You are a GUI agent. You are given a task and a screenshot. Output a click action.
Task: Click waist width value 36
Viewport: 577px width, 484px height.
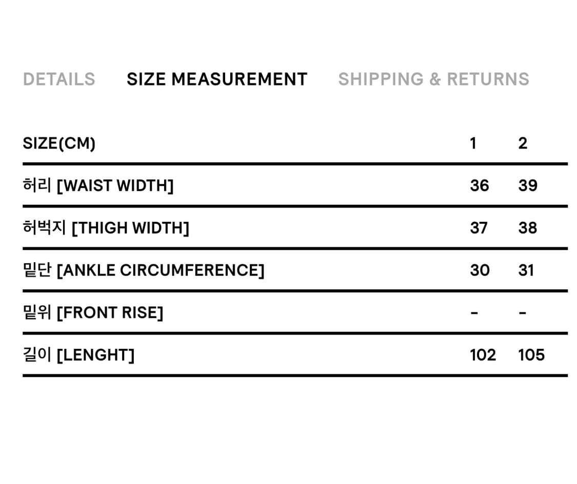click(x=479, y=185)
